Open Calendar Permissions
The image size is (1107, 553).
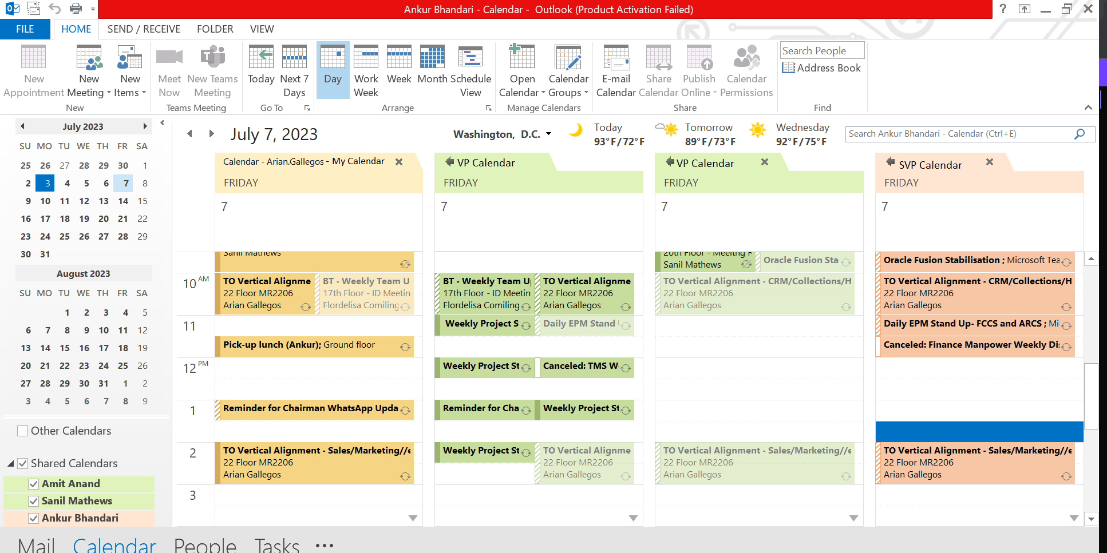point(746,71)
